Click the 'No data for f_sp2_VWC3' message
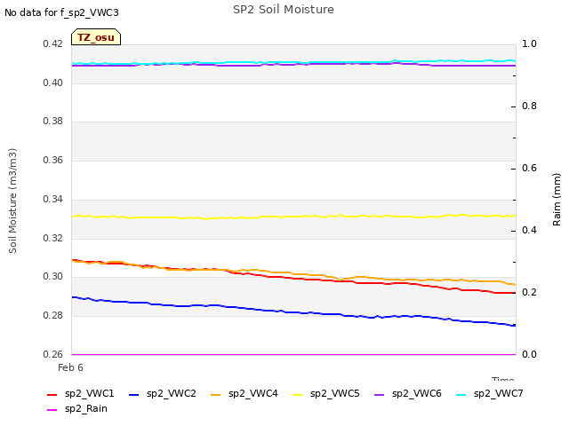The width and height of the screenshot is (569, 426). click(x=61, y=12)
